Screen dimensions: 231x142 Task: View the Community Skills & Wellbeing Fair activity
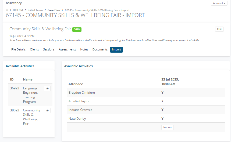pos(47,111)
